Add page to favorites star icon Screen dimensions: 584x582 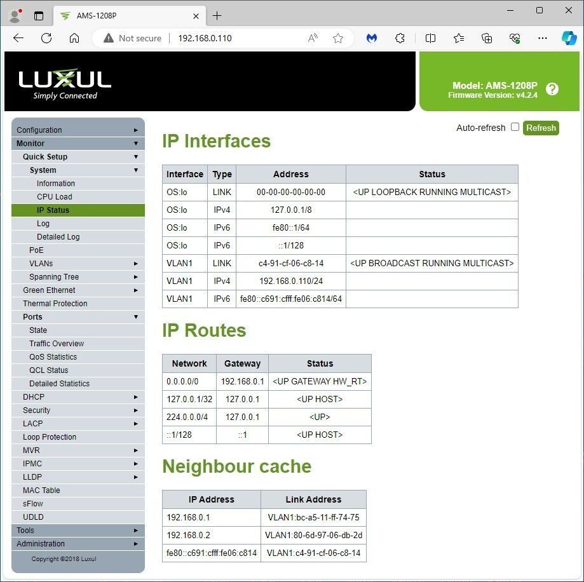[338, 38]
